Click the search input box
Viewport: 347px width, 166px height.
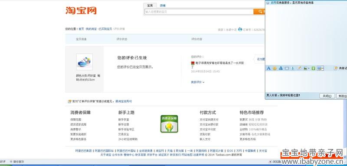[199, 12]
